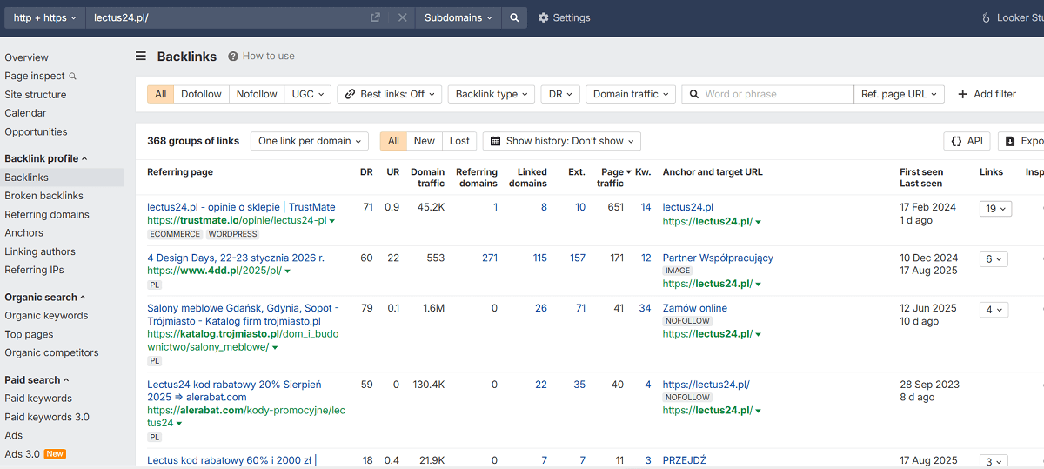The width and height of the screenshot is (1044, 469).
Task: Select the All status toggle
Action: coord(393,141)
